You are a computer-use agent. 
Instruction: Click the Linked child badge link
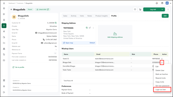pos(43,9)
